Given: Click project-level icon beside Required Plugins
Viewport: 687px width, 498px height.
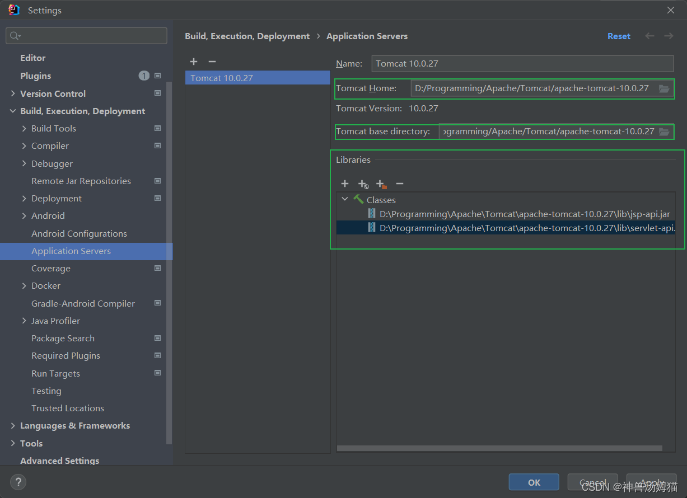Looking at the screenshot, I should click(x=157, y=355).
